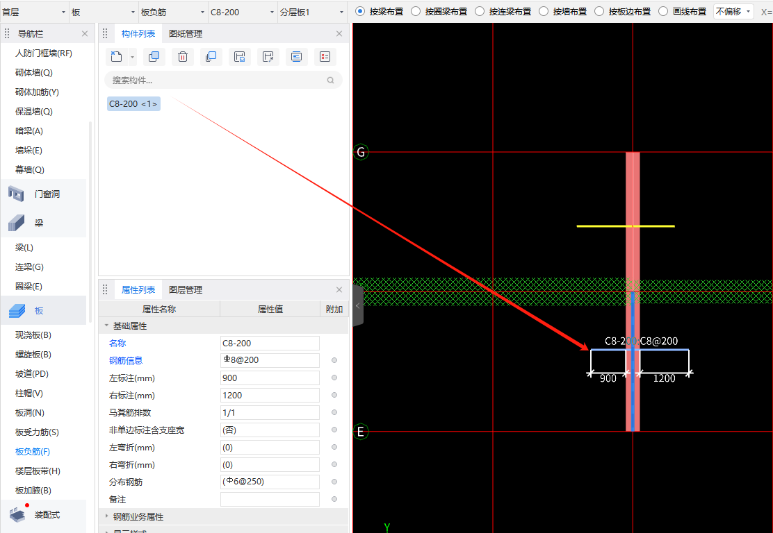
Task: Toggle 附加 circle for 钢筋信息 row
Action: pyautogui.click(x=334, y=360)
